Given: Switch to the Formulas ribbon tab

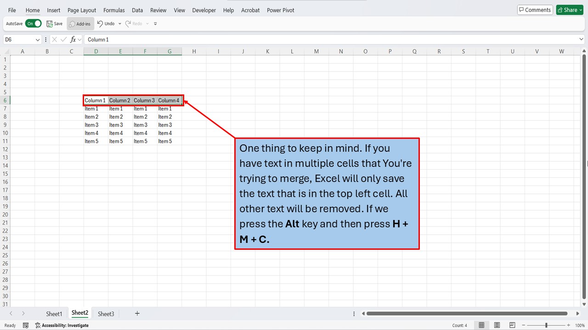Looking at the screenshot, I should (x=113, y=10).
